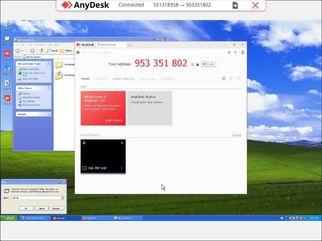
Task: Open Shared Documents under Other Places
Action: coord(29,97)
